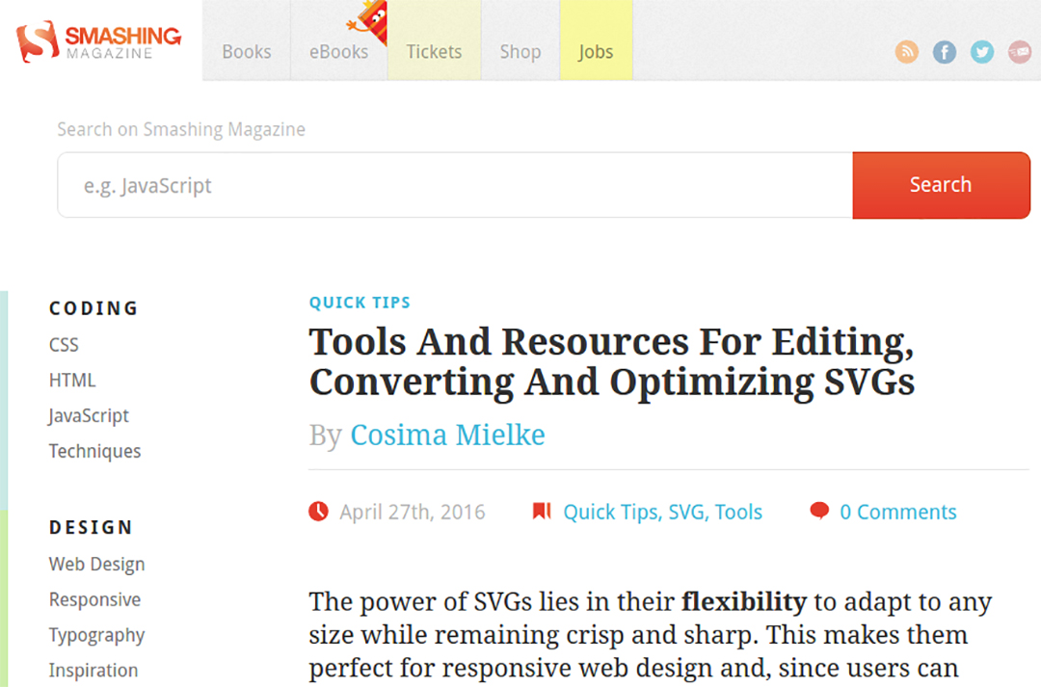The width and height of the screenshot is (1041, 687).
Task: Open the CSS category link
Action: click(64, 345)
